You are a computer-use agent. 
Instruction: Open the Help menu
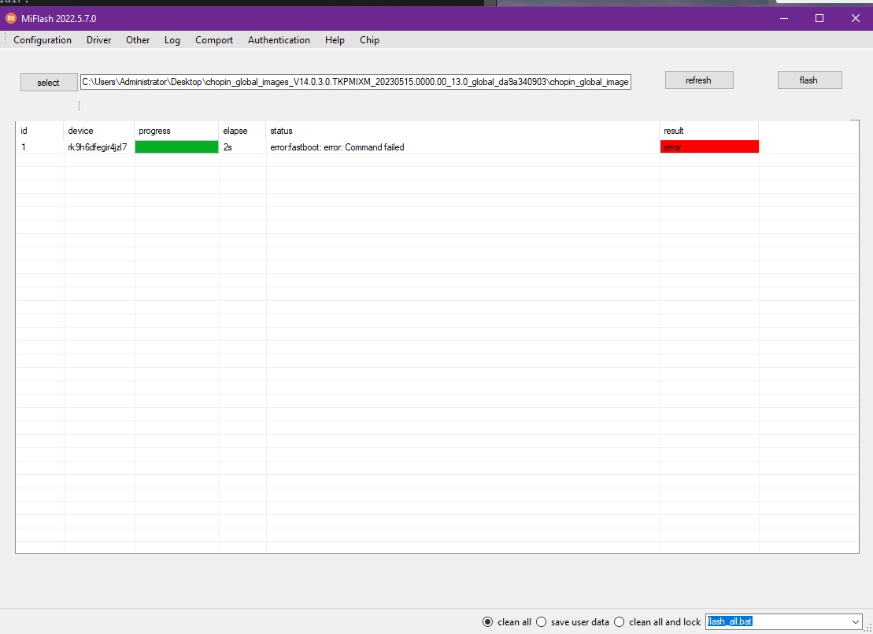(x=335, y=40)
